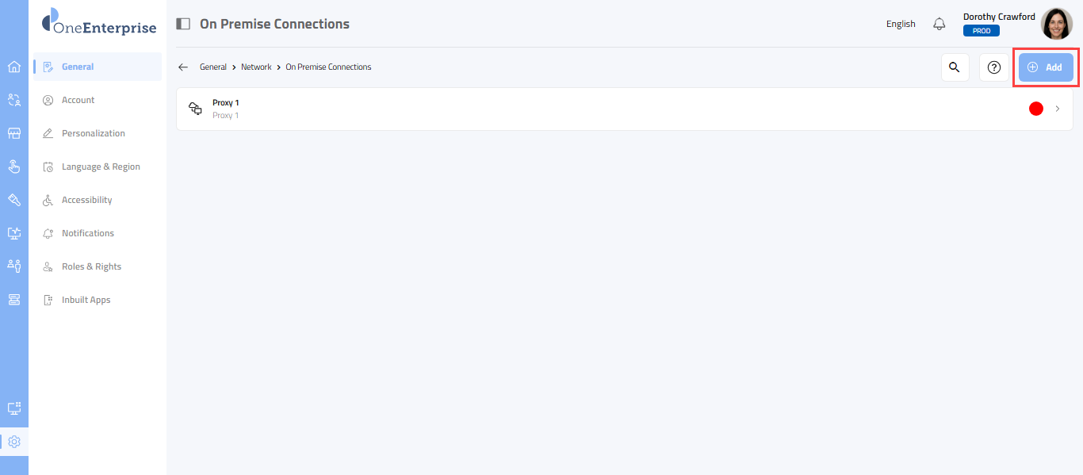The height and width of the screenshot is (475, 1083).
Task: Open the users icon in the left rail
Action: pyautogui.click(x=13, y=100)
